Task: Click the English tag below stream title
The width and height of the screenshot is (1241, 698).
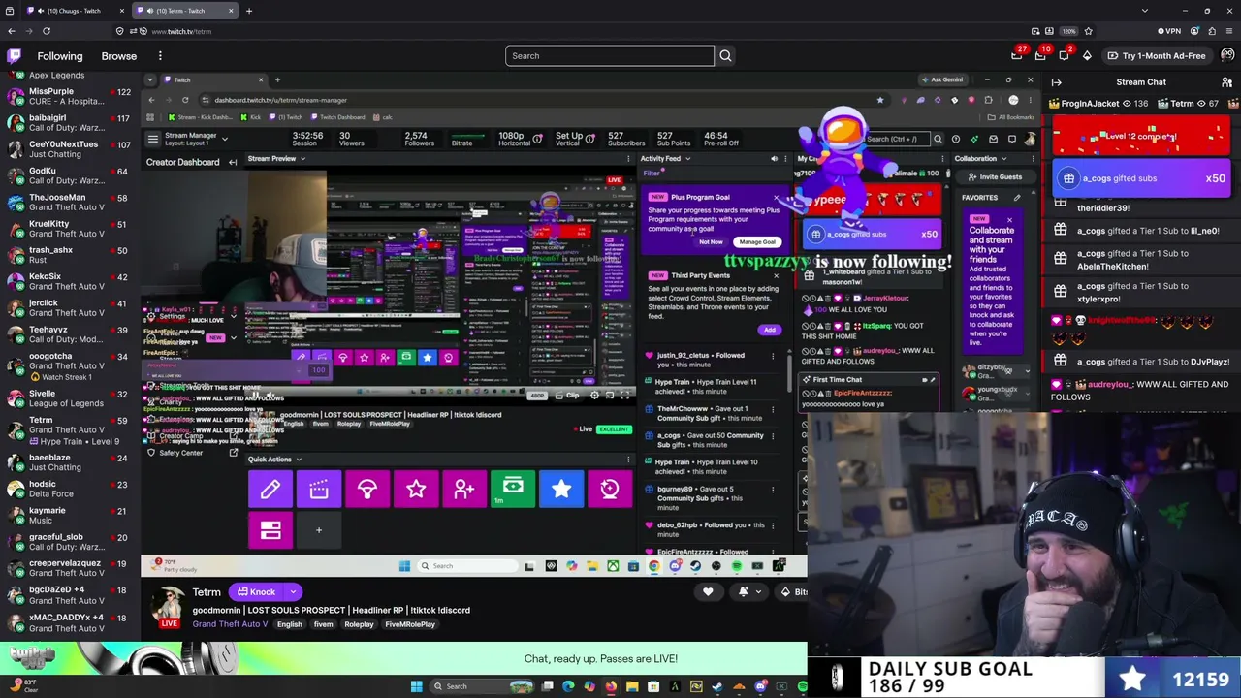Action: [290, 624]
